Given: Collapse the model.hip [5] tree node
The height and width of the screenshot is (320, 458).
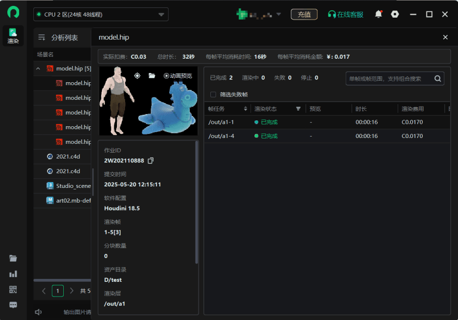Looking at the screenshot, I should click(38, 69).
